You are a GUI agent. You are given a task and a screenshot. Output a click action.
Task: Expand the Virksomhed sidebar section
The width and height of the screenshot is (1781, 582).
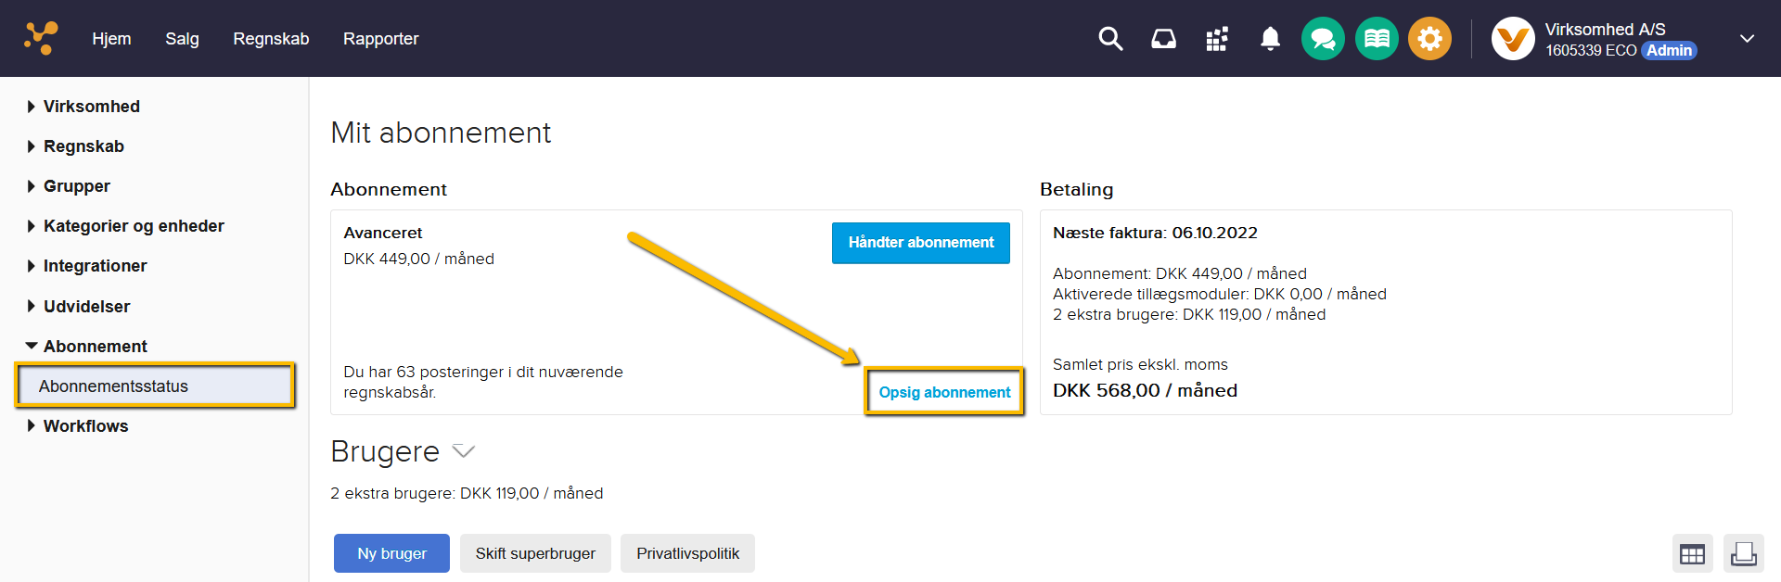tap(91, 107)
